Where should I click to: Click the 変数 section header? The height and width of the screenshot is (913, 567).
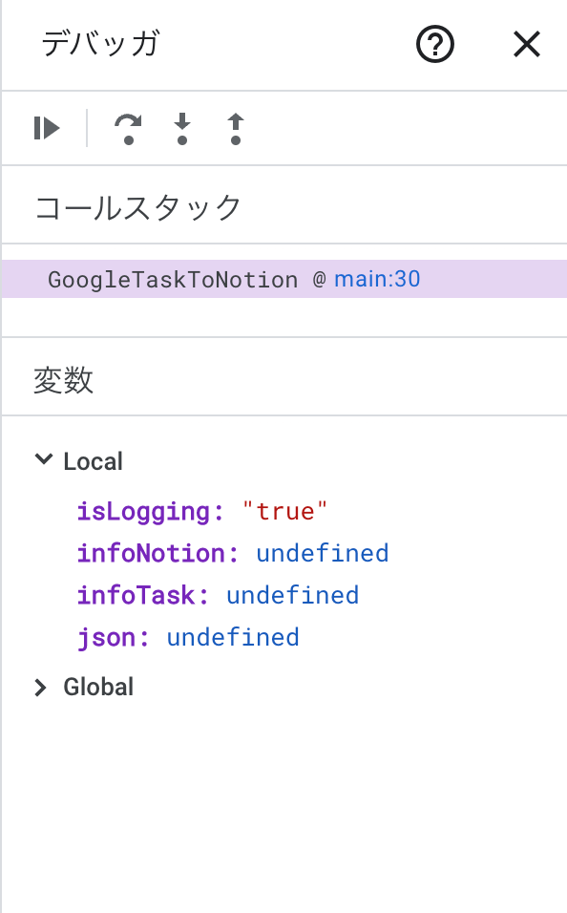point(63,380)
